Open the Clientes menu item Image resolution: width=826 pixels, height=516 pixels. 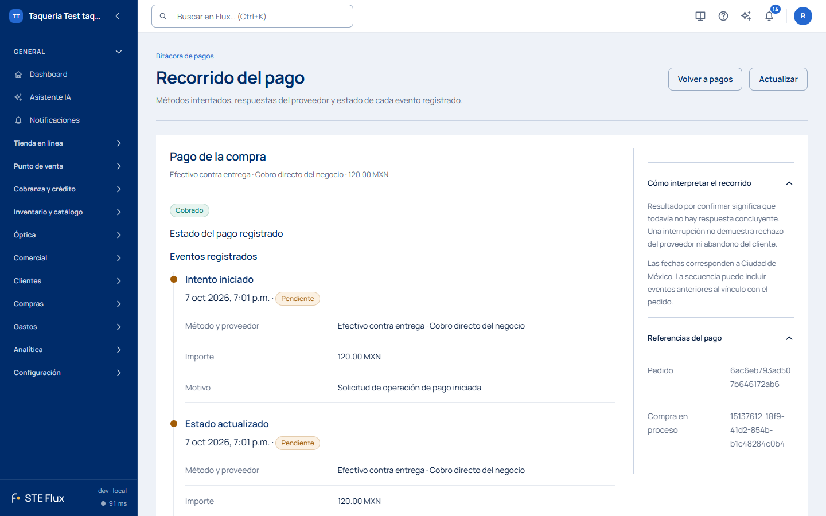click(69, 281)
